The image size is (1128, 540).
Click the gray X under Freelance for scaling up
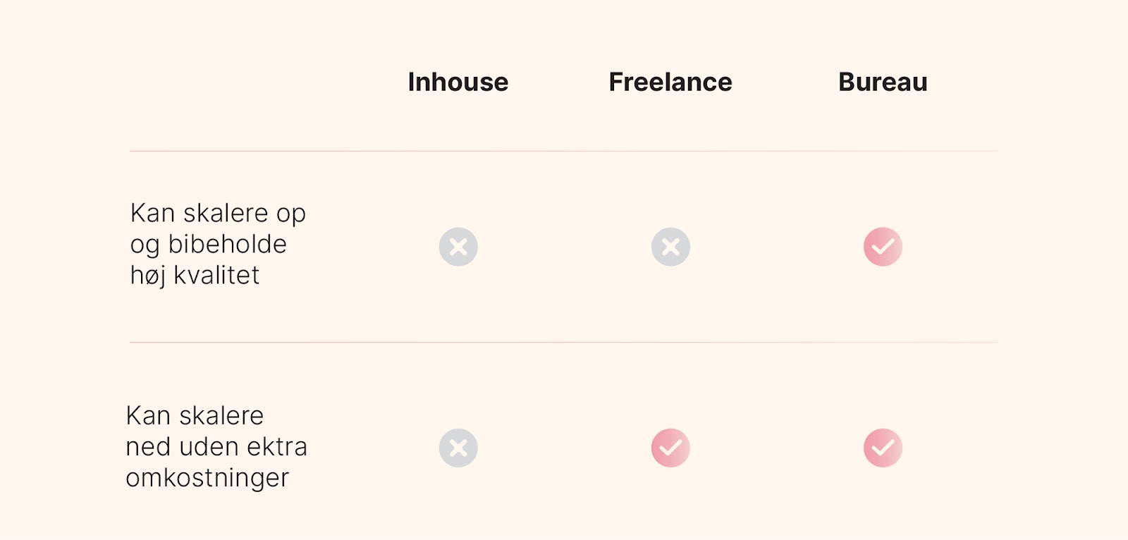(x=670, y=247)
